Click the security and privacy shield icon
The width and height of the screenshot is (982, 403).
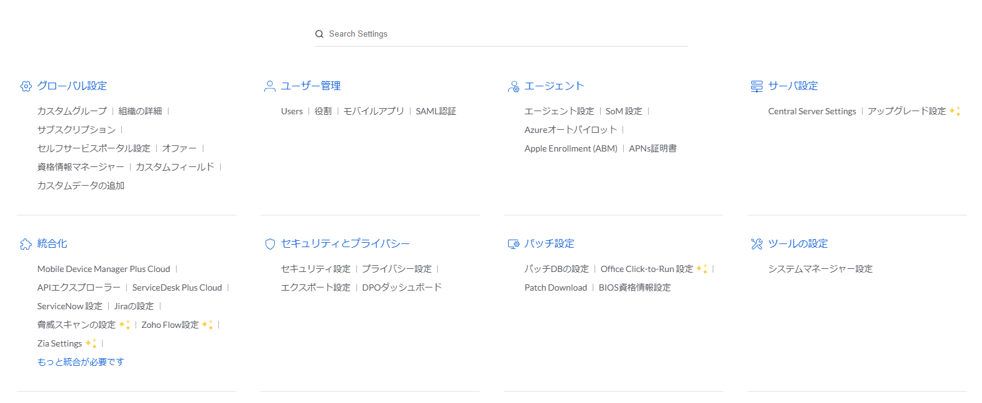tap(270, 244)
